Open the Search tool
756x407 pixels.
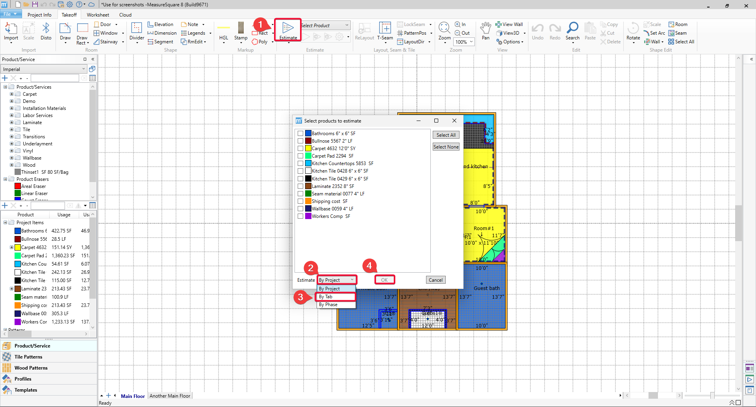click(573, 32)
